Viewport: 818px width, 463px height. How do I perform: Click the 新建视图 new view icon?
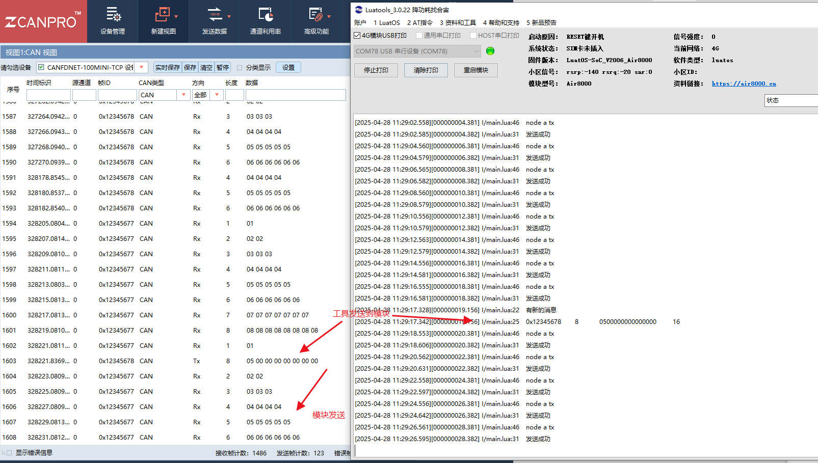coord(162,15)
